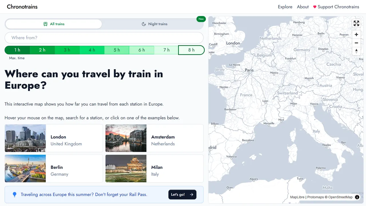
Task: Open the Protomaps attribution link
Action: (x=315, y=197)
